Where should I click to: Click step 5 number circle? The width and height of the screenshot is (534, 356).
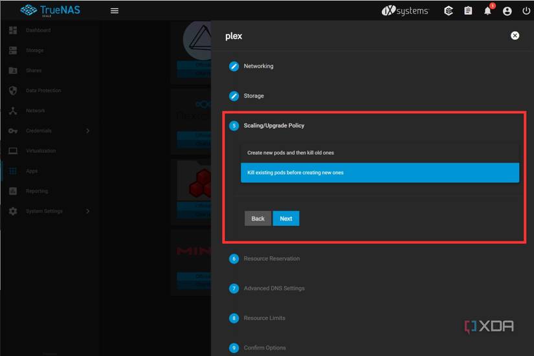[234, 126]
